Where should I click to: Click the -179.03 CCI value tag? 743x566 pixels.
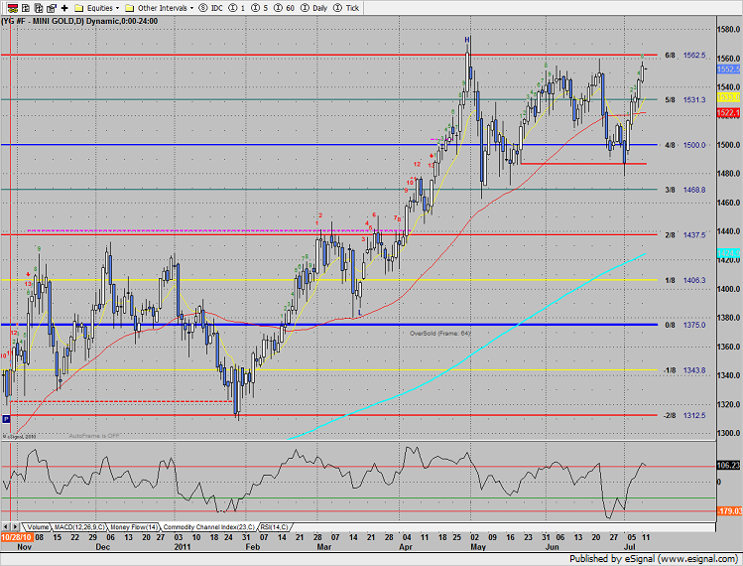(x=728, y=511)
